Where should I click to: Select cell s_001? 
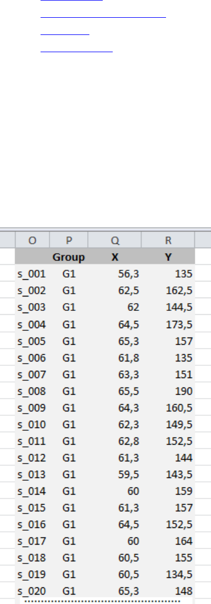coord(32,274)
